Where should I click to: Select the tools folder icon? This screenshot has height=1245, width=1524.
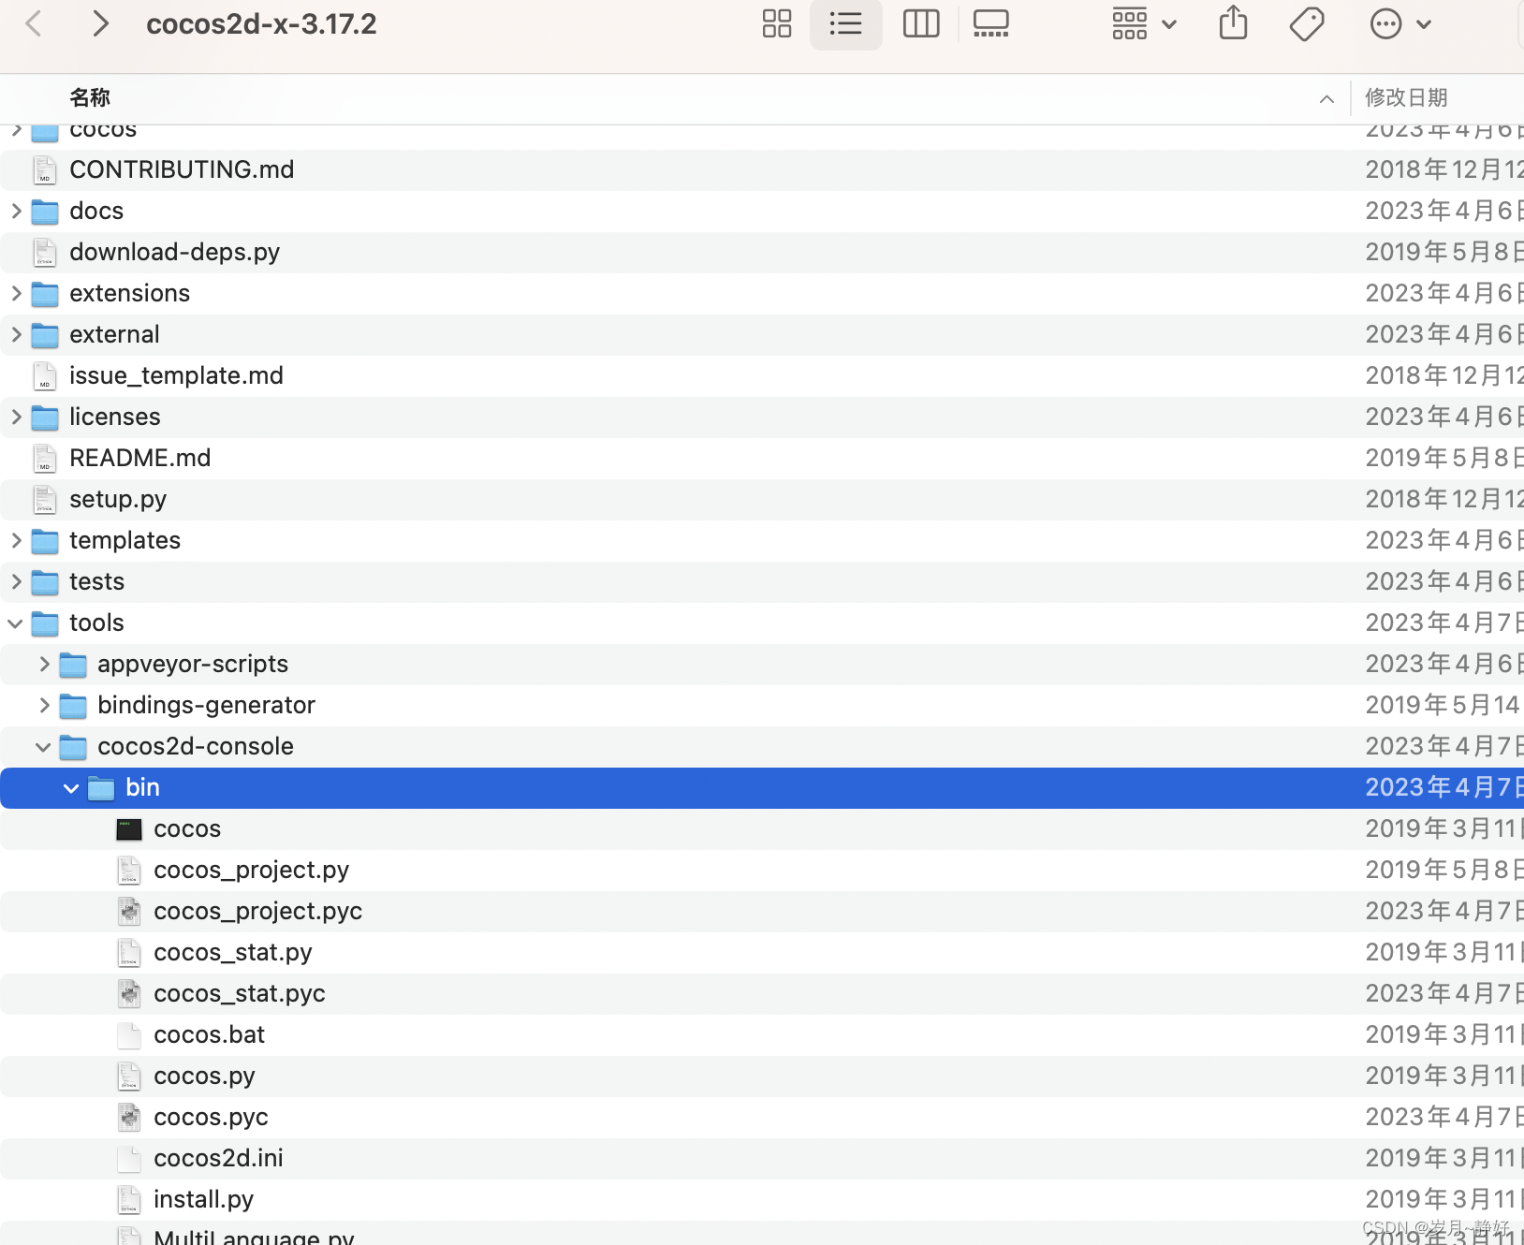pos(45,623)
